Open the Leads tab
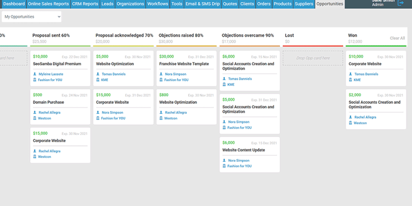The image size is (412, 206). click(107, 4)
